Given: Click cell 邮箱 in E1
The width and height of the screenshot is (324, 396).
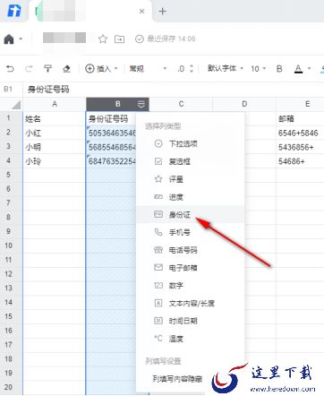Looking at the screenshot, I should pyautogui.click(x=300, y=119).
